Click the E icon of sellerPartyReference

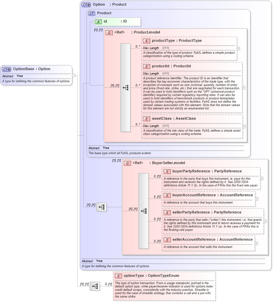click(167, 212)
